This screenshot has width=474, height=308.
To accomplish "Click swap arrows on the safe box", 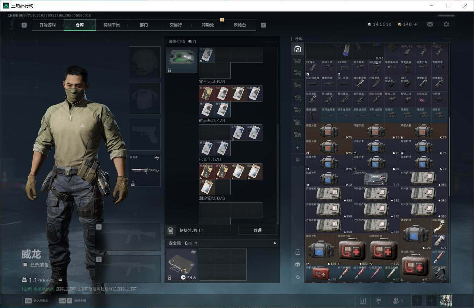I will click(193, 252).
